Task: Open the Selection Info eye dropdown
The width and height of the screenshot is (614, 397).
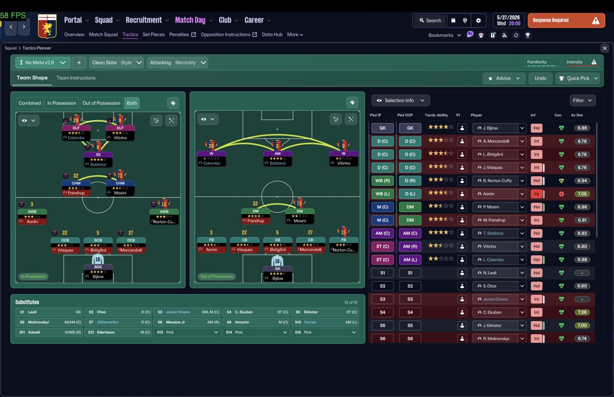Action: (x=401, y=100)
